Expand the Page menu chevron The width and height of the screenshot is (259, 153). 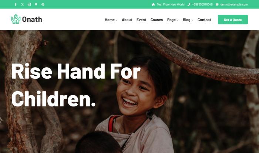click(x=178, y=20)
